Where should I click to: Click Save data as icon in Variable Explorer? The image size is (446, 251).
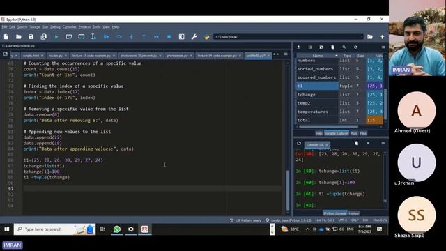321,47
